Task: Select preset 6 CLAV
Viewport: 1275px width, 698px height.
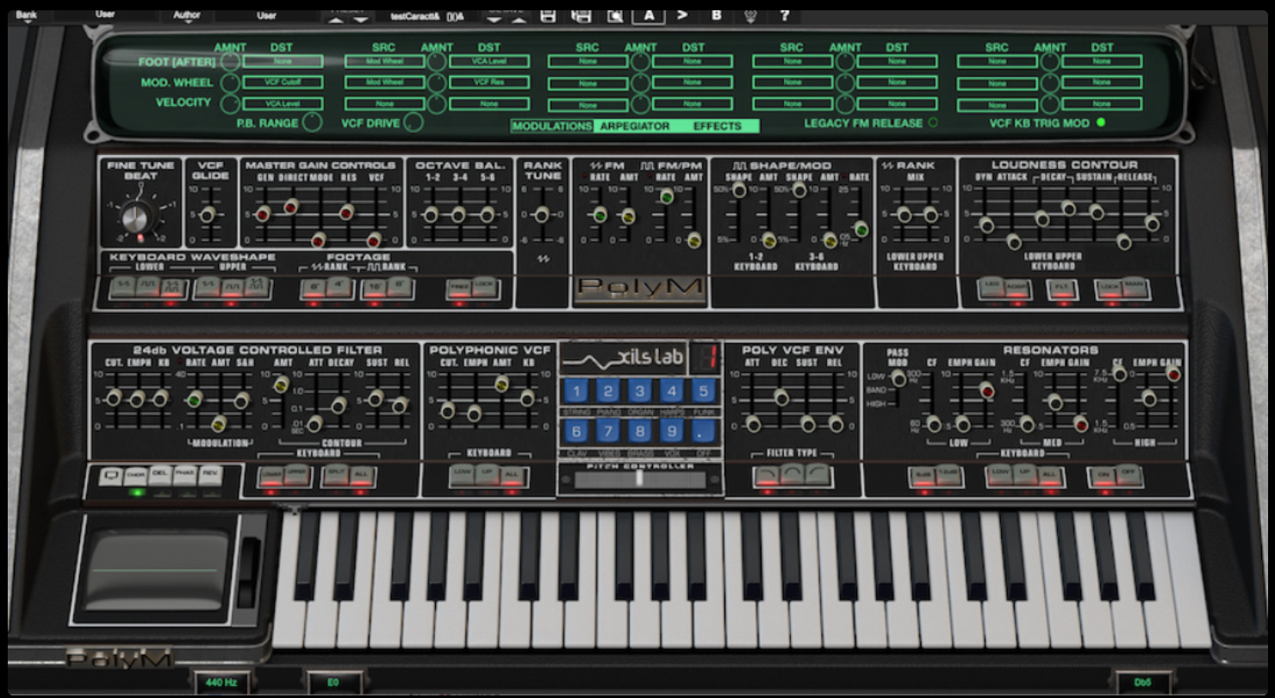Action: 576,431
